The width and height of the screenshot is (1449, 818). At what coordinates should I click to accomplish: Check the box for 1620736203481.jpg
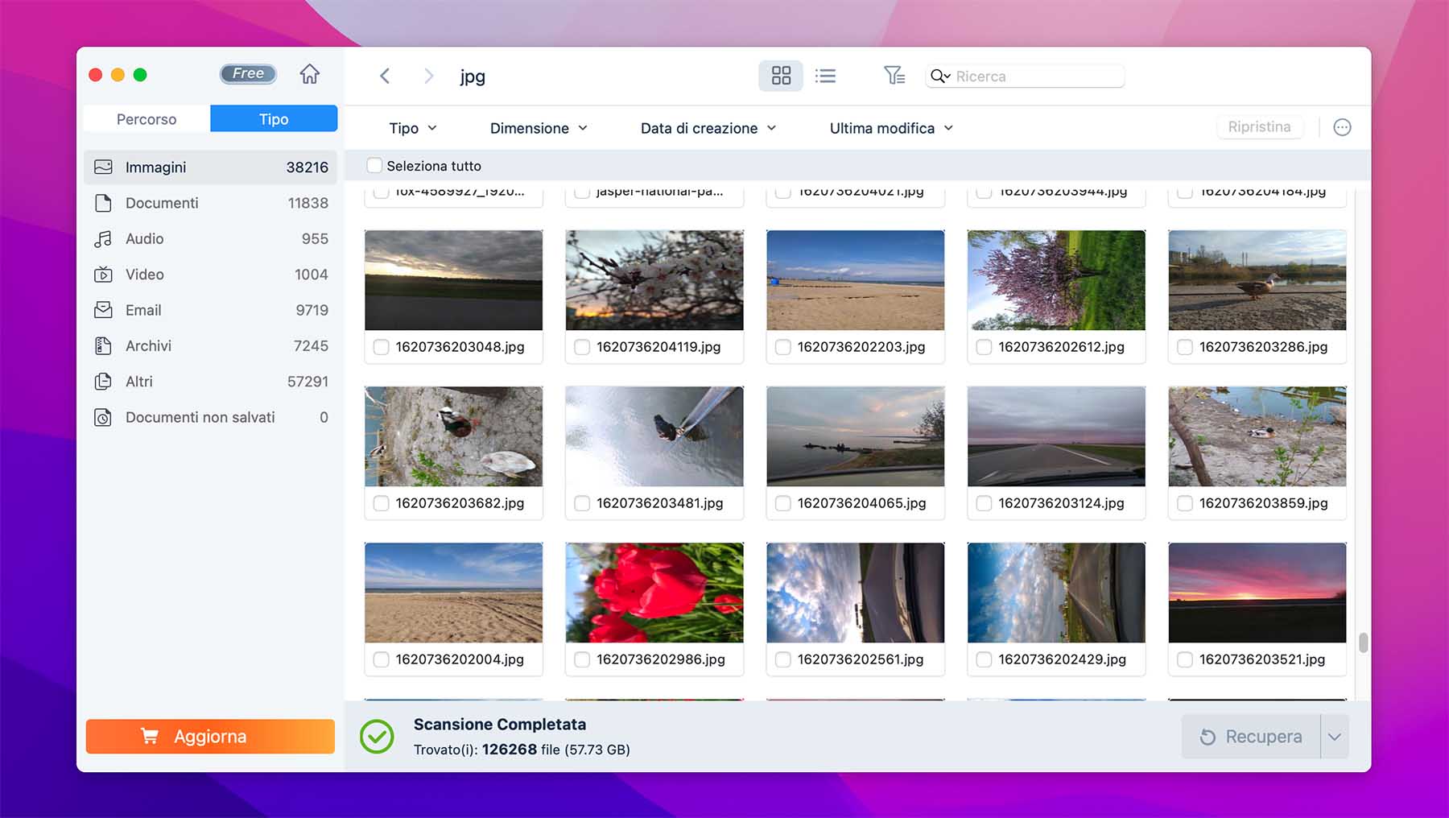[x=582, y=503]
